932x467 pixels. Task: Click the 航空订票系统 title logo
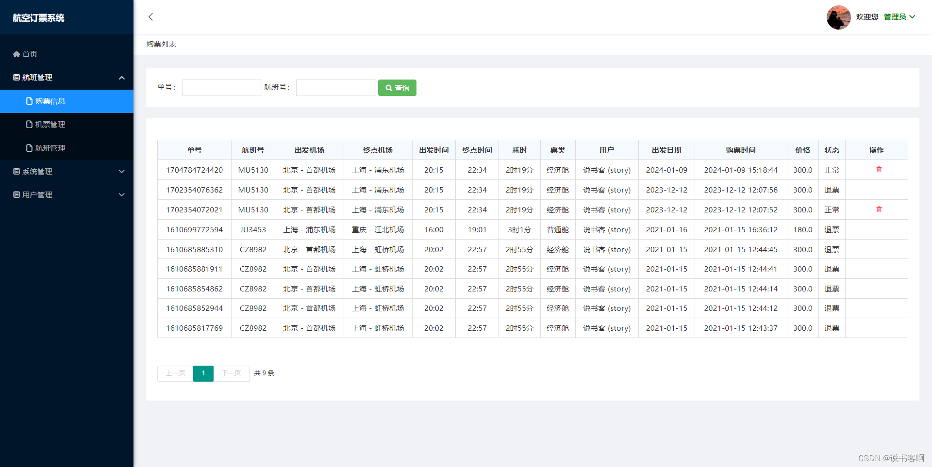(x=38, y=18)
